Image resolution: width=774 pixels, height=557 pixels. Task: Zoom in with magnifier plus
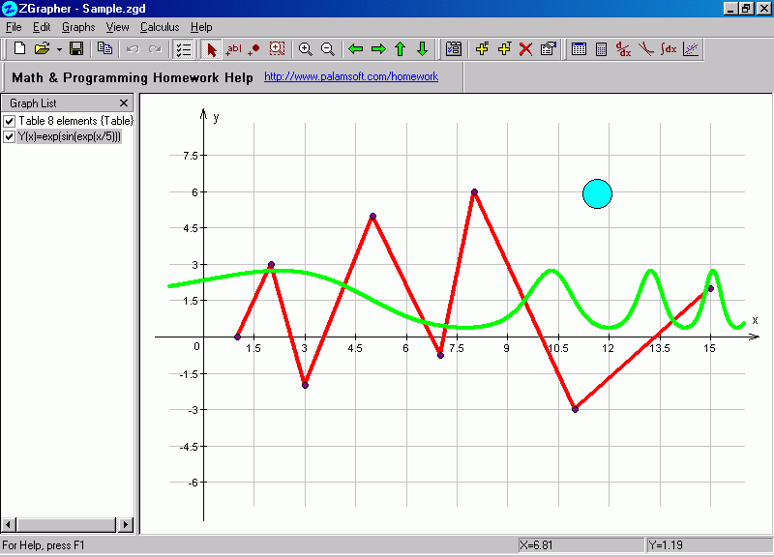[x=305, y=49]
